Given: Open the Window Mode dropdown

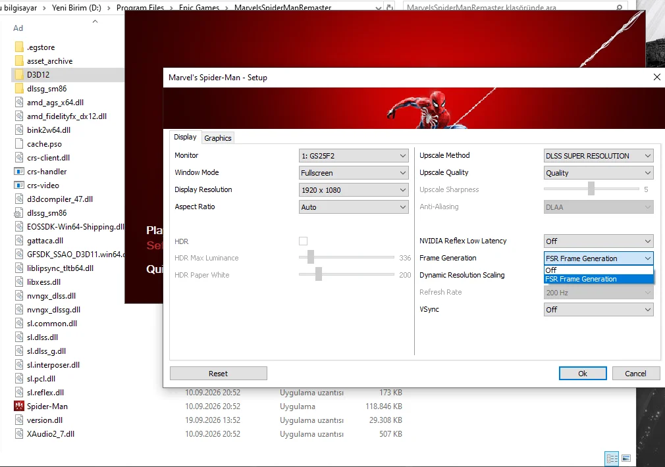Looking at the screenshot, I should click(354, 173).
